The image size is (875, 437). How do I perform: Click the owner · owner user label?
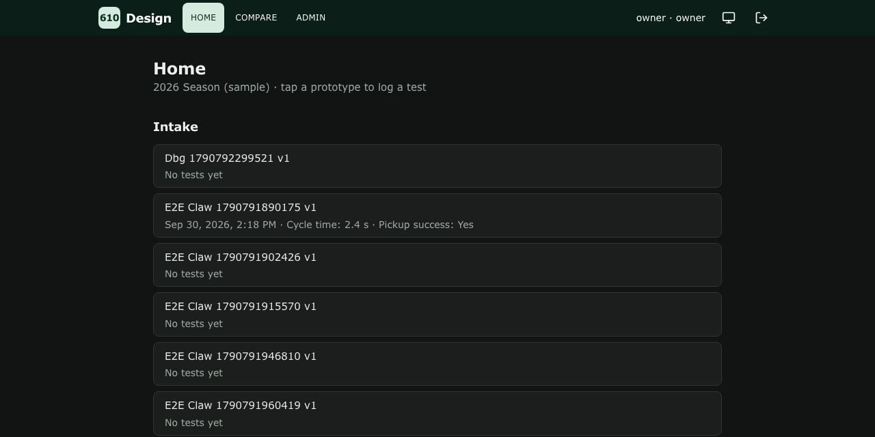671,18
